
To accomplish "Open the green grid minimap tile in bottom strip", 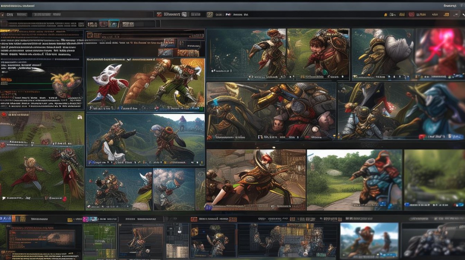I will coord(100,241).
